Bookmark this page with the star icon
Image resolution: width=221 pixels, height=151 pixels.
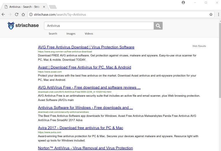coord(211,14)
